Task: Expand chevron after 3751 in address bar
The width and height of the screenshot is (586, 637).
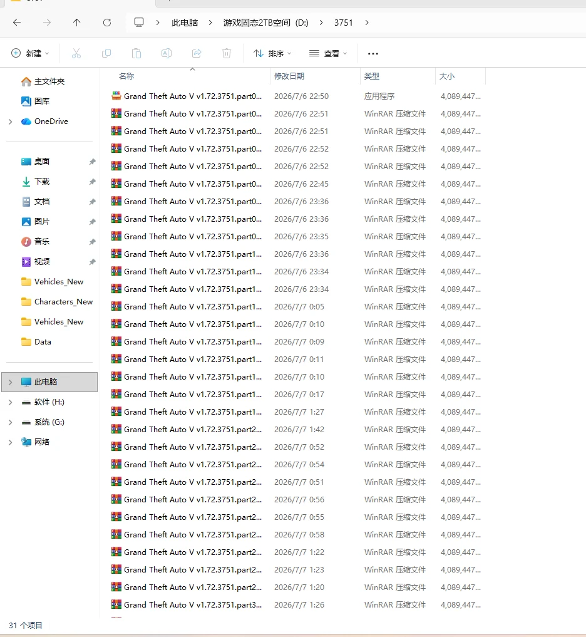Action: pyautogui.click(x=367, y=23)
